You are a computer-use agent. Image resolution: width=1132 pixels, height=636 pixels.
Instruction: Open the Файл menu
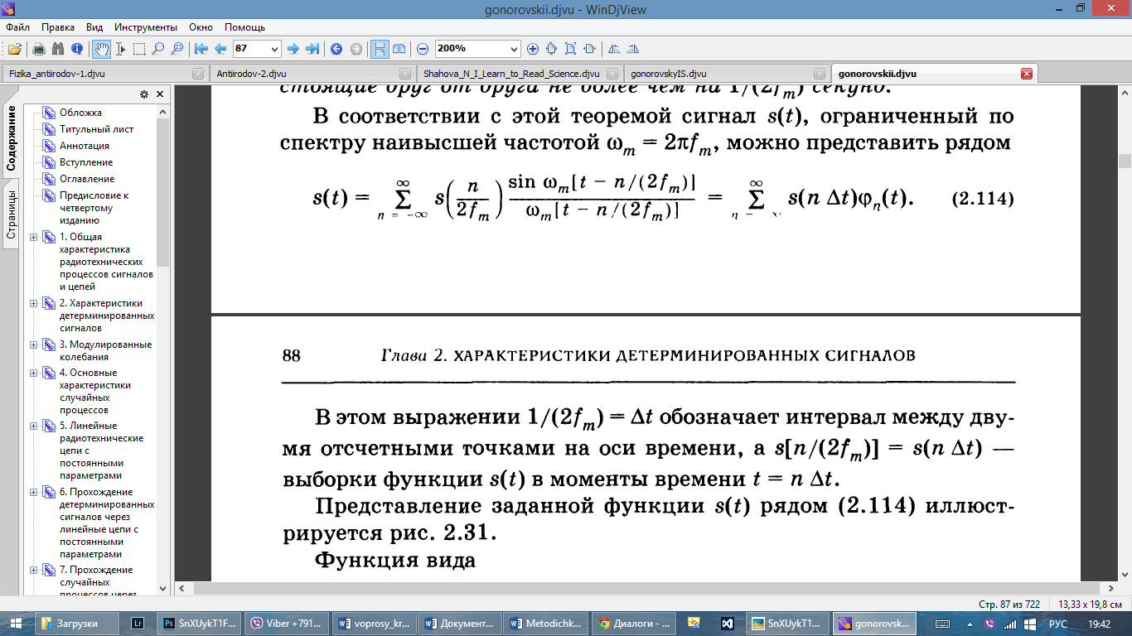tap(17, 27)
